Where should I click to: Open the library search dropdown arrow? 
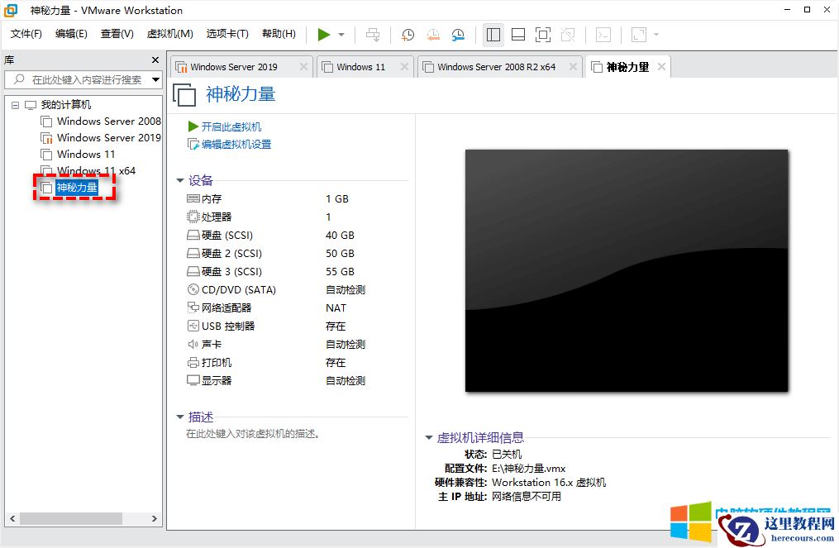(155, 79)
